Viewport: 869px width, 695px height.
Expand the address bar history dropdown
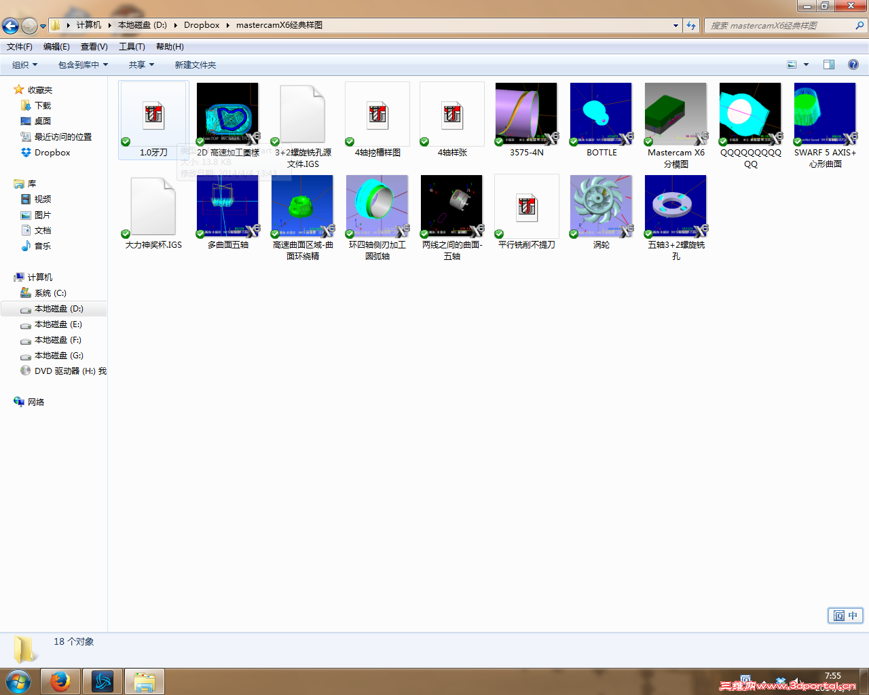[x=676, y=26]
